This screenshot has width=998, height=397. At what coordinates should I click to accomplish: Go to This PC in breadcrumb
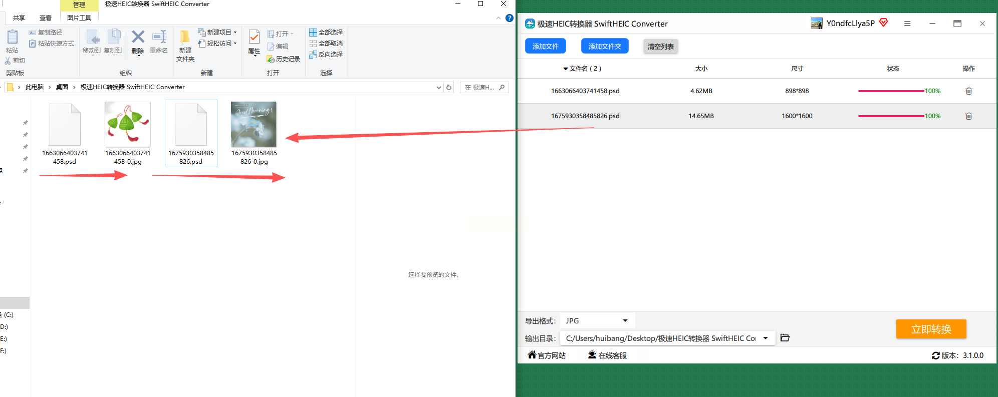(35, 87)
